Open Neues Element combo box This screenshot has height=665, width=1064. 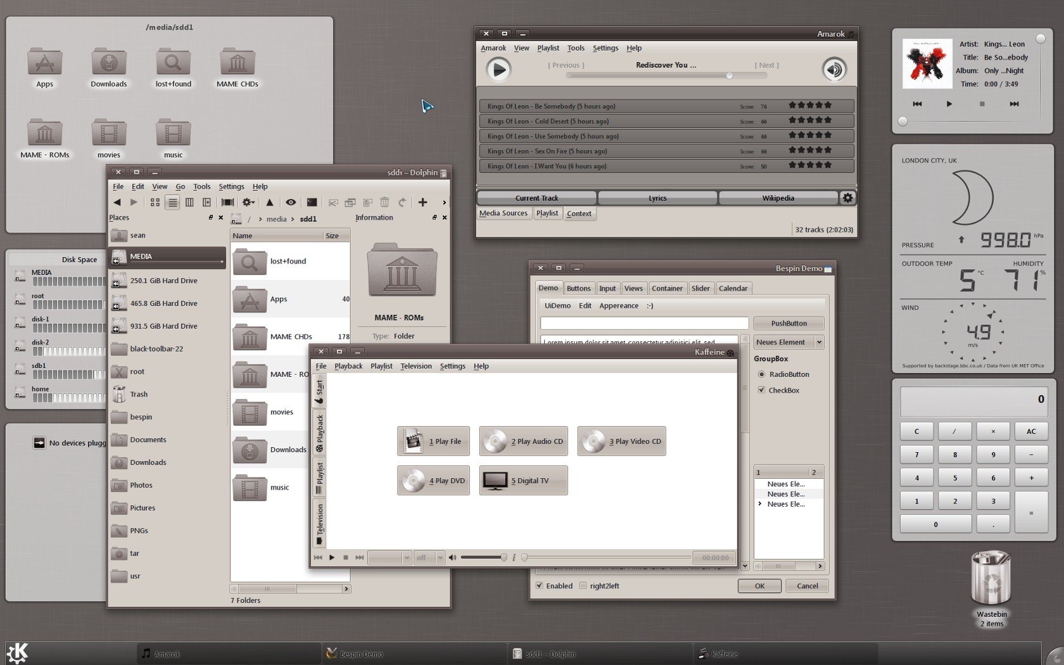788,342
